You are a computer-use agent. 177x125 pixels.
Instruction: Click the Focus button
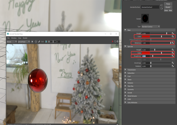(168, 4)
